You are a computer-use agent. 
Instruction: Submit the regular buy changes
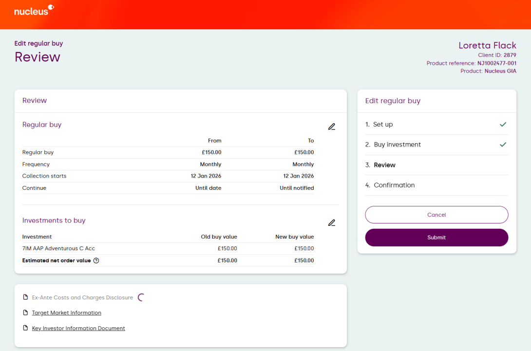[x=436, y=238]
